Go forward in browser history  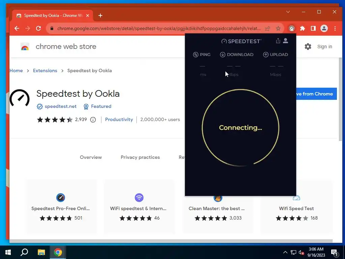pyautogui.click(x=28, y=28)
